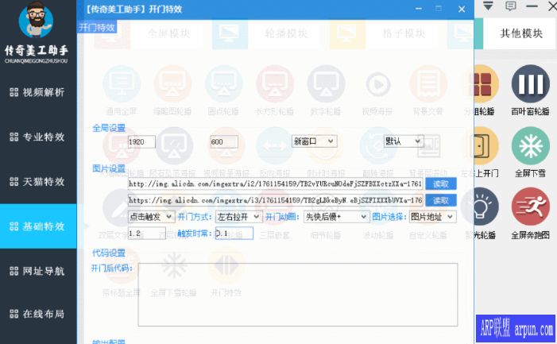Image resolution: width=557 pixels, height=344 pixels.
Task: Click the 图片设置 section heading
Action: [109, 168]
